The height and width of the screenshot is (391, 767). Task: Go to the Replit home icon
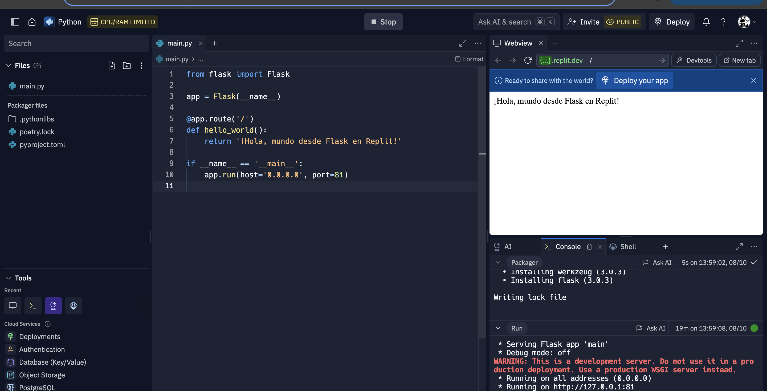click(32, 22)
